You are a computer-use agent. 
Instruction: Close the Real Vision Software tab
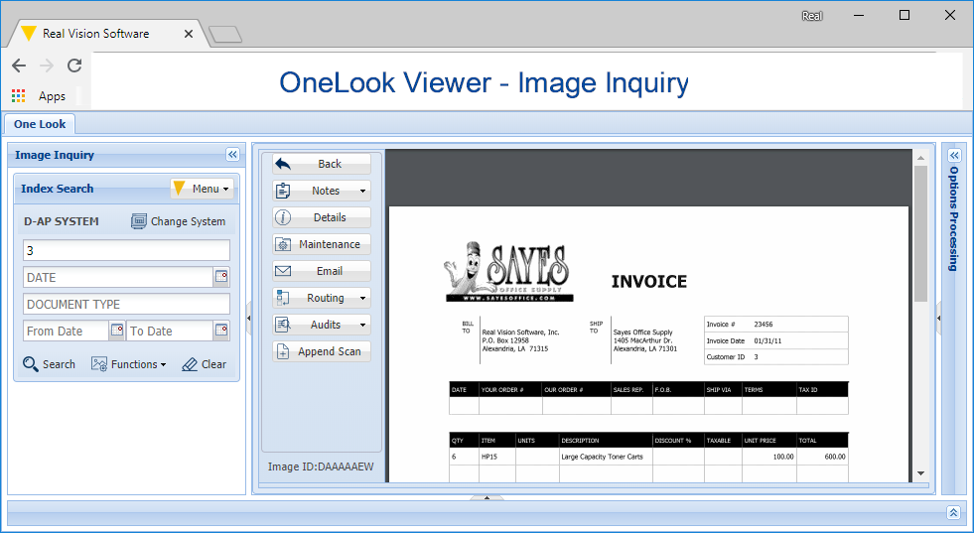[x=189, y=34]
